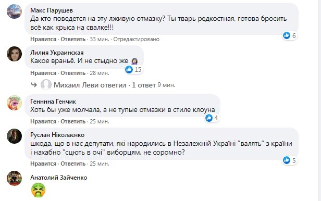Open Анатолий Зайченко's profile avatar
The image size is (321, 201).
click(14, 178)
